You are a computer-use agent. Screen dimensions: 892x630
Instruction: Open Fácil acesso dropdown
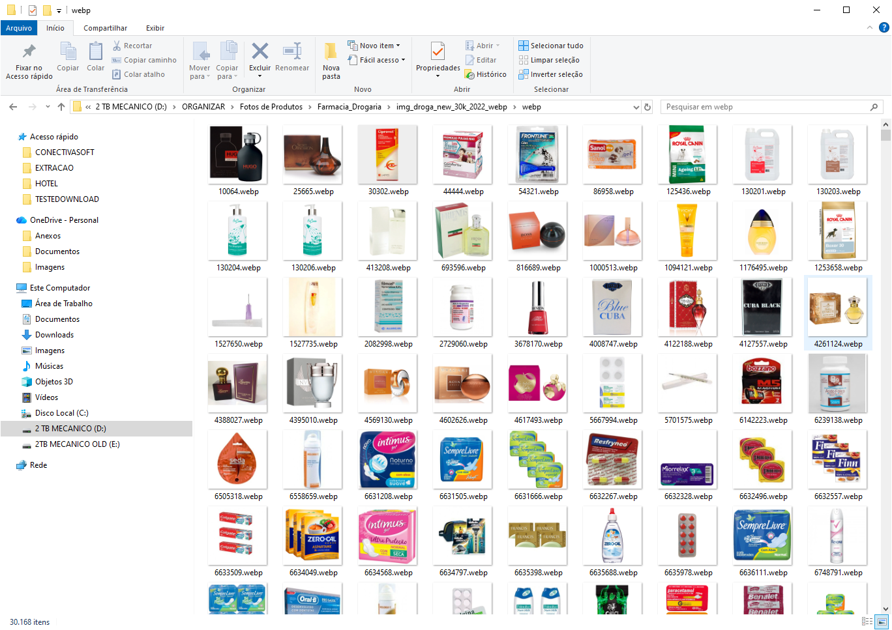click(x=376, y=60)
